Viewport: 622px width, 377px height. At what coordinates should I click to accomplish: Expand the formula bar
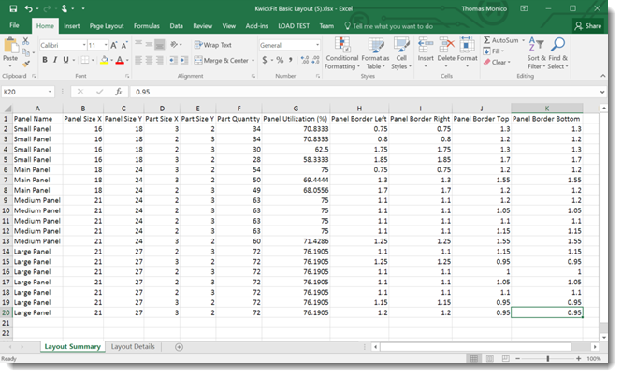click(x=602, y=92)
